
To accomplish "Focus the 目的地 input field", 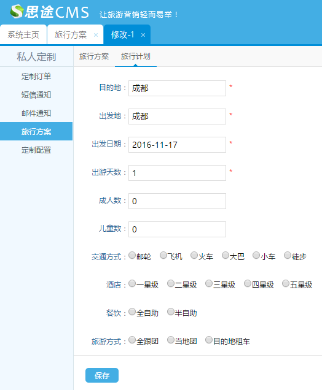I will 177,88.
